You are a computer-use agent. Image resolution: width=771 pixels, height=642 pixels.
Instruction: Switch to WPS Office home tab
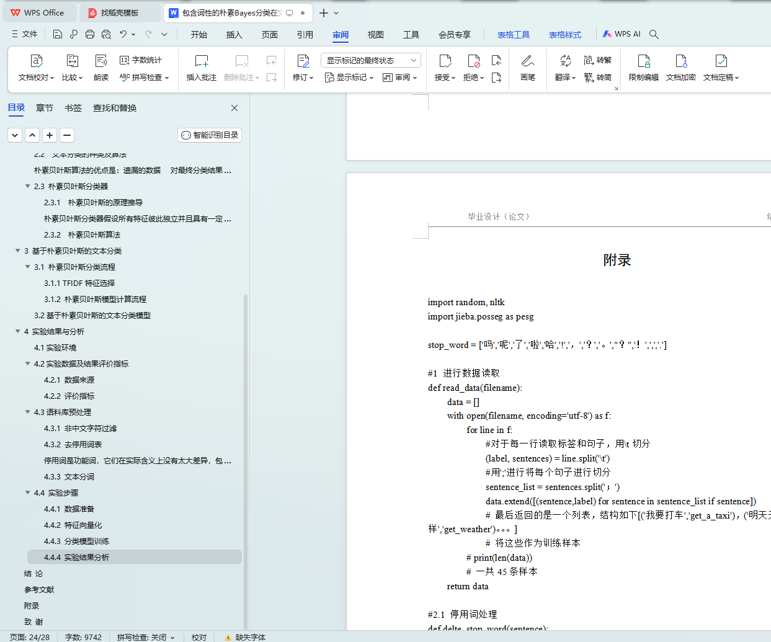click(38, 12)
